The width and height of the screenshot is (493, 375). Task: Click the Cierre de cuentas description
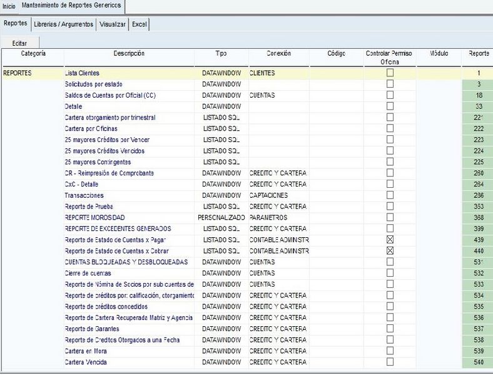pos(88,273)
